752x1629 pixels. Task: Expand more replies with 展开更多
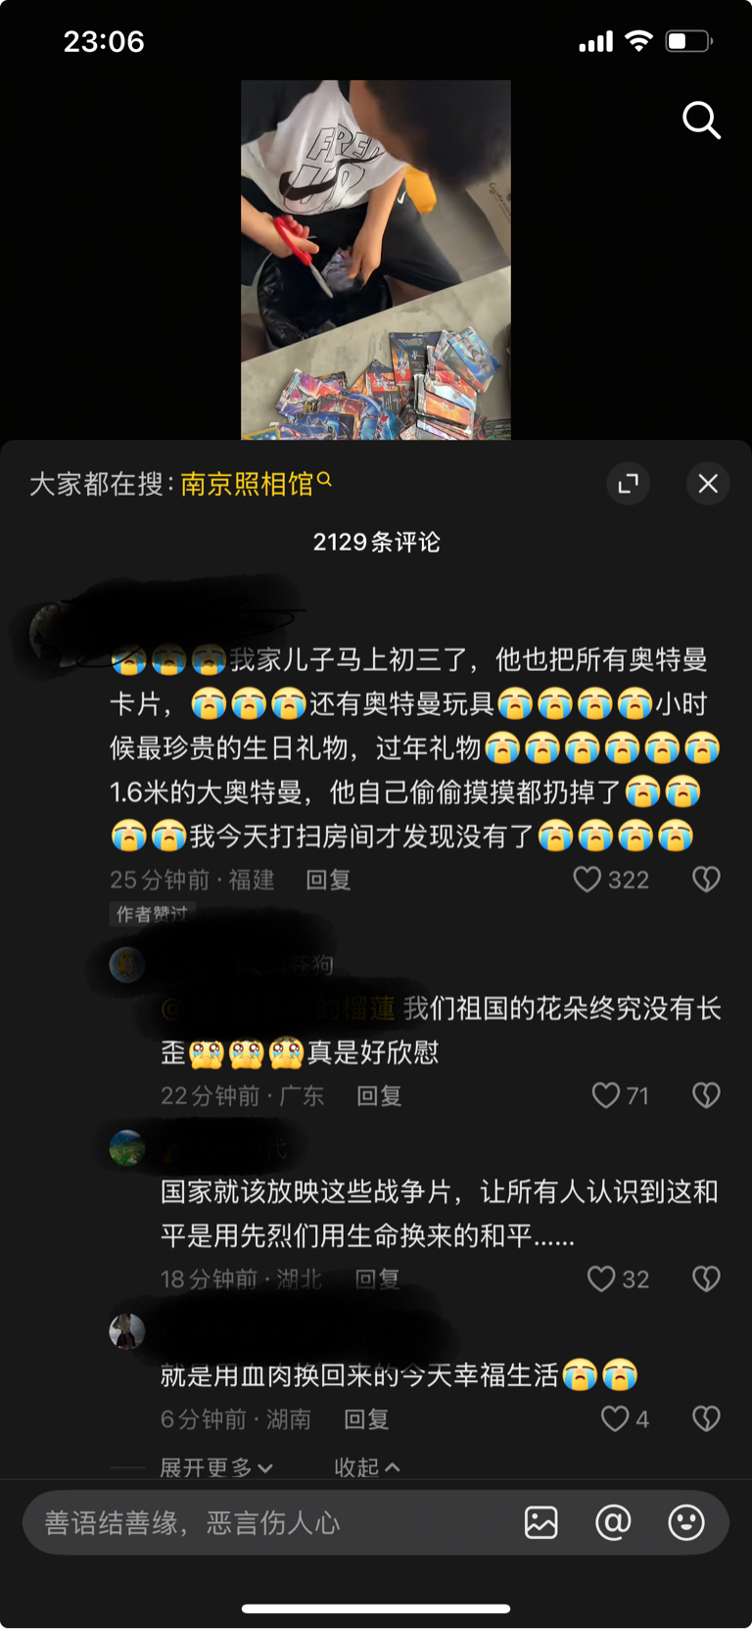click(216, 1467)
